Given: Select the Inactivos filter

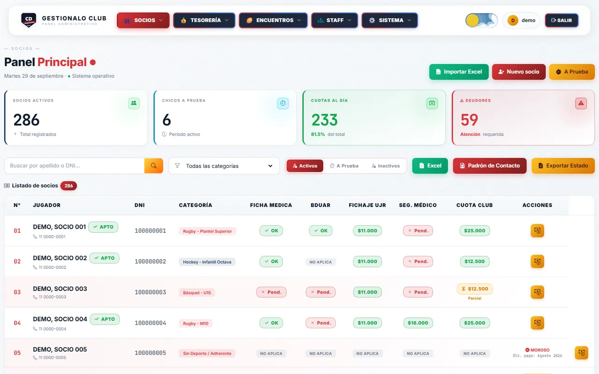Looking at the screenshot, I should [386, 166].
